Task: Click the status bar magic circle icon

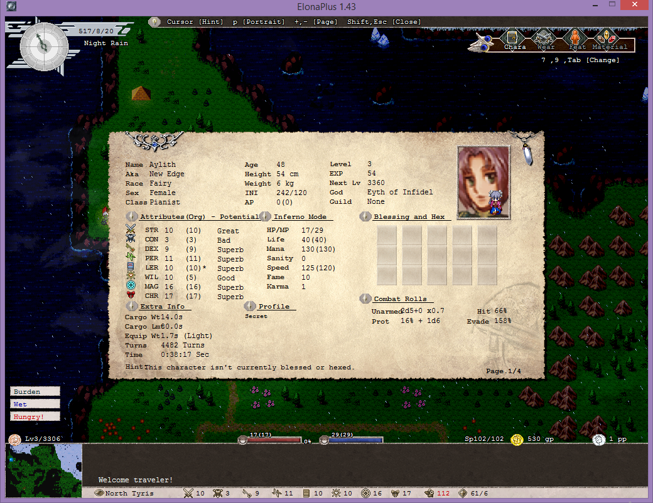Action: (365, 493)
